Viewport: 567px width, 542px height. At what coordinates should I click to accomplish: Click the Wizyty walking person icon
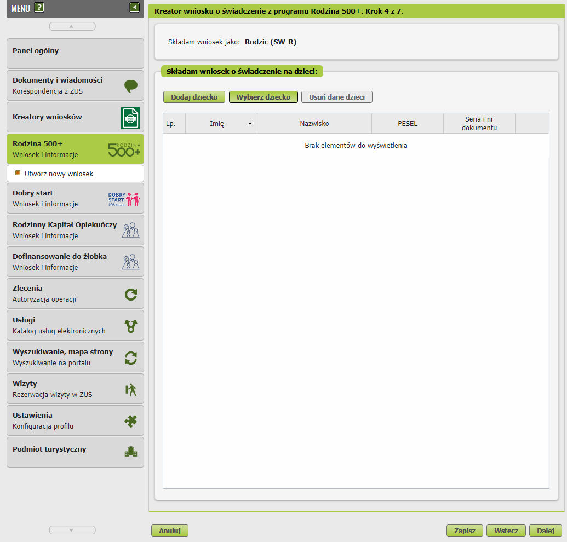tap(130, 390)
